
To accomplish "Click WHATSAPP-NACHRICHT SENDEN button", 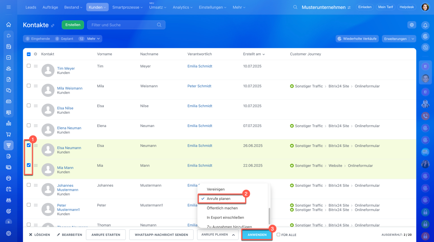I will click(x=161, y=235).
